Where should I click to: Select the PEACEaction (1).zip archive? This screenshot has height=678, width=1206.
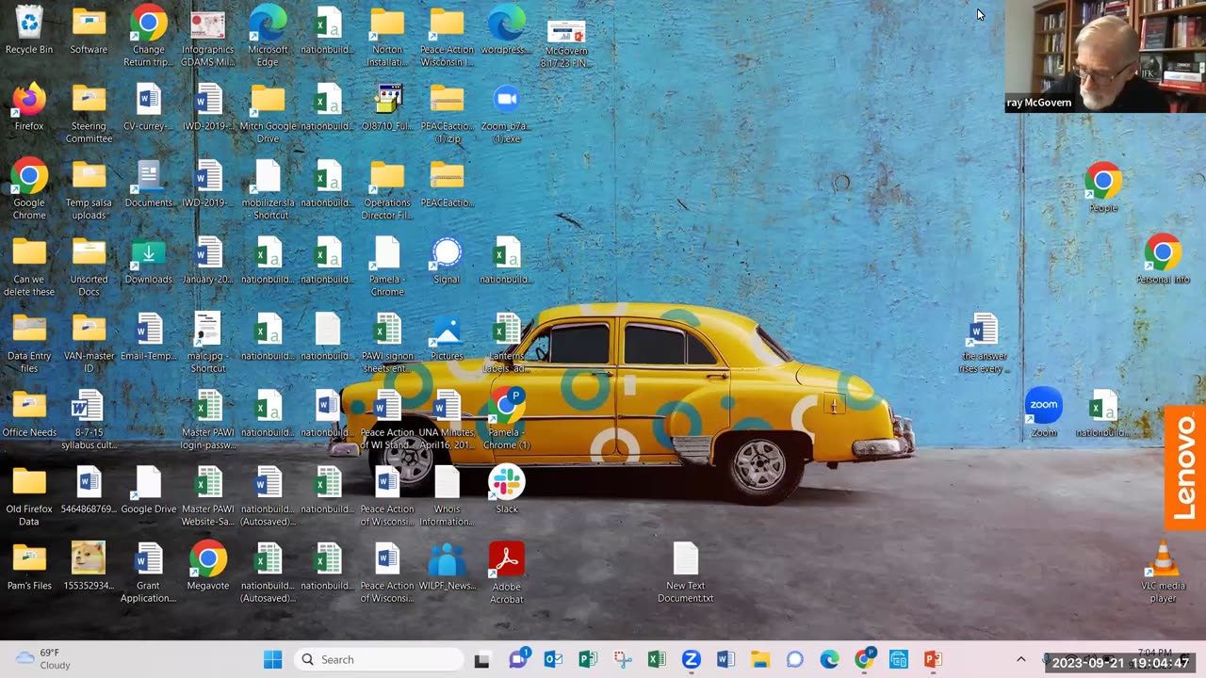click(447, 112)
